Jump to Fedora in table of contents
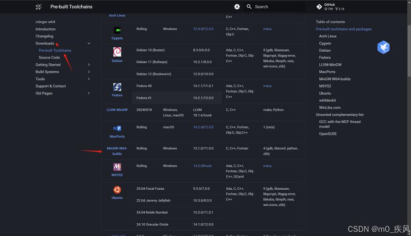 pos(325,58)
